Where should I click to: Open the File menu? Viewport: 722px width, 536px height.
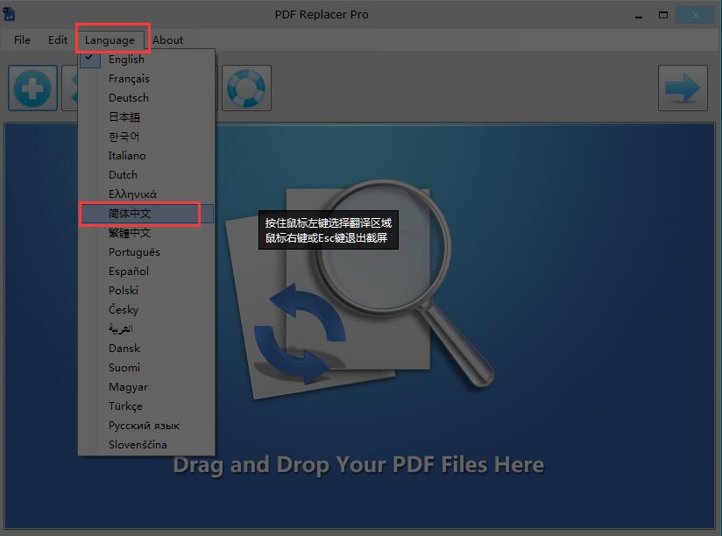22,40
